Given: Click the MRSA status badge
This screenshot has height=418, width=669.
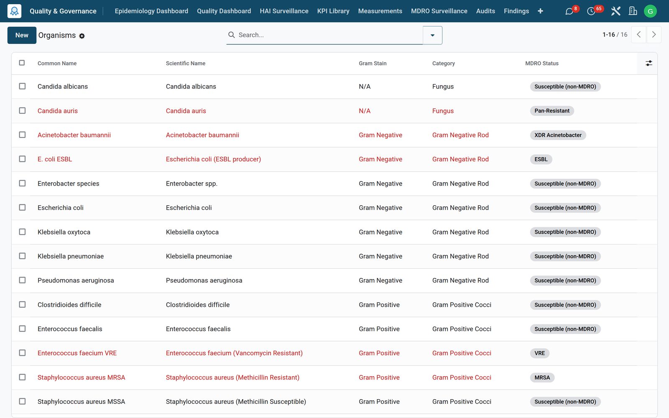Looking at the screenshot, I should click(x=542, y=377).
